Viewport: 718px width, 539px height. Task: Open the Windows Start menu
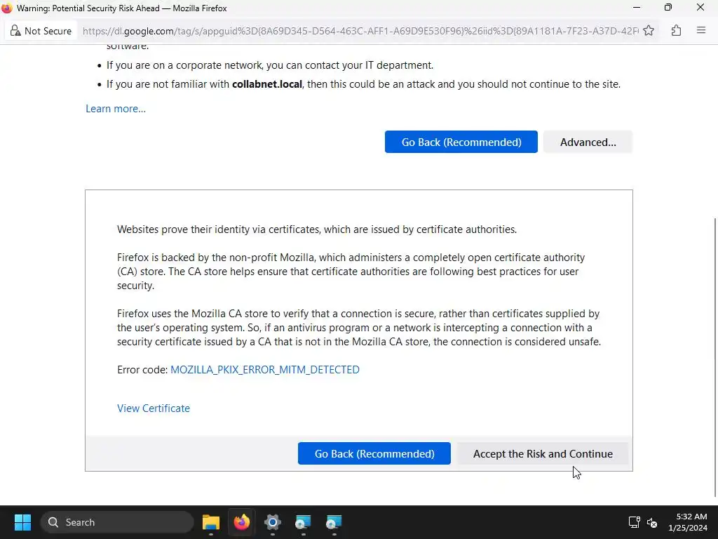22,522
